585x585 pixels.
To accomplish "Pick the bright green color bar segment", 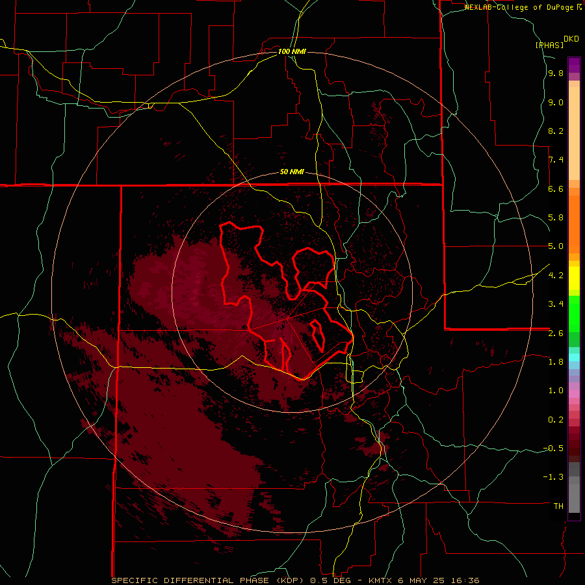I will (574, 315).
